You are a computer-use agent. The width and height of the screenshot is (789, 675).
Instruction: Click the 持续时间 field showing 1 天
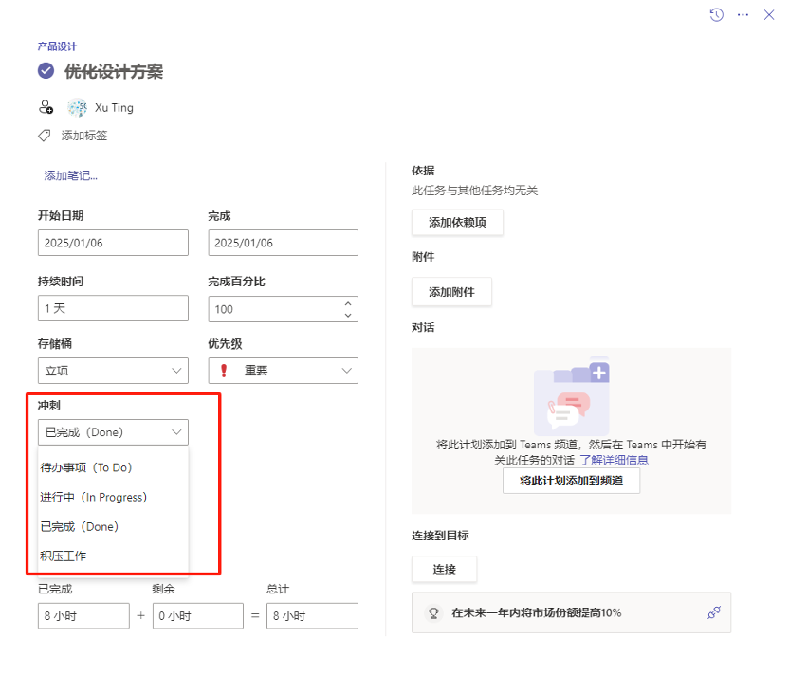point(113,308)
